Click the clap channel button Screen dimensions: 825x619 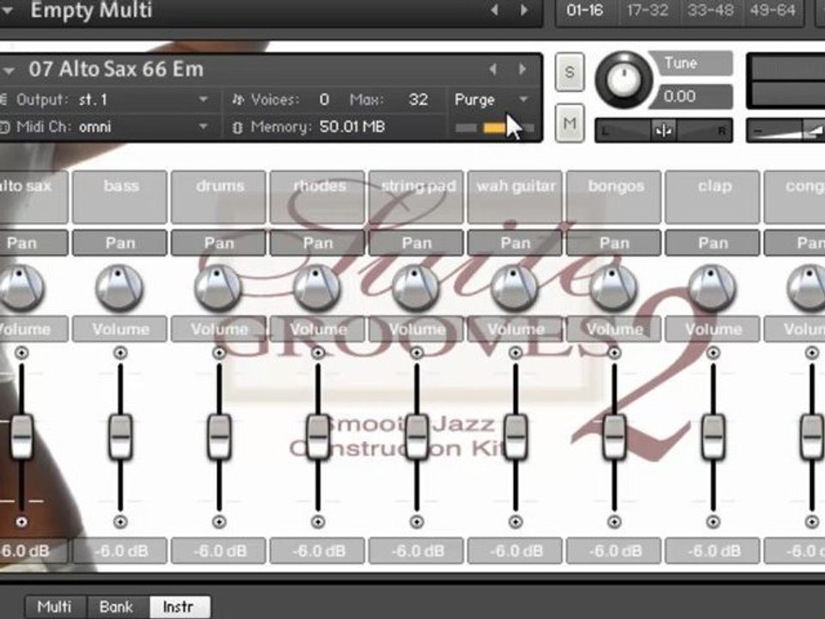pos(713,197)
